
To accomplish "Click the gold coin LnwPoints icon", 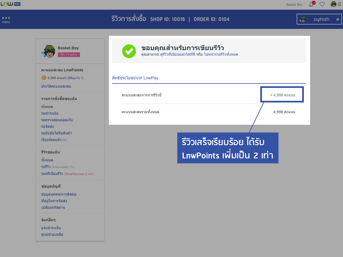I will point(44,78).
